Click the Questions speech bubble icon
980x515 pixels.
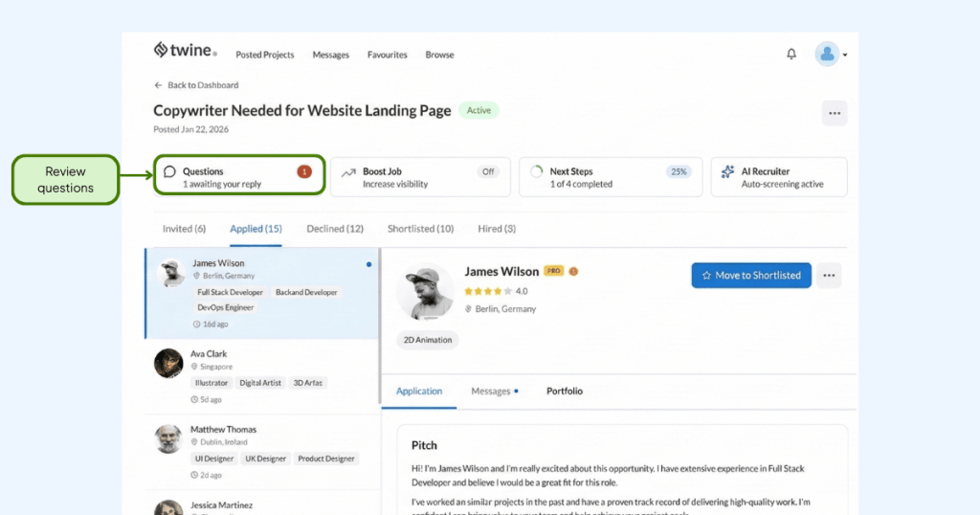(x=169, y=172)
